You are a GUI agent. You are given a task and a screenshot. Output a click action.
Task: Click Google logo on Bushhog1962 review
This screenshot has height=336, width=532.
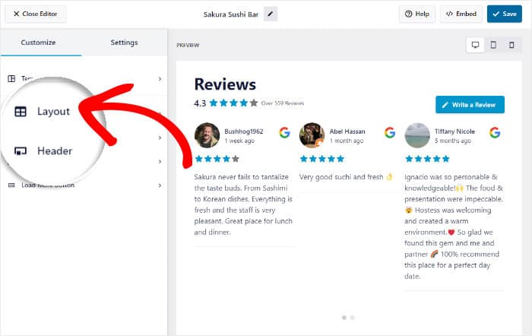click(x=285, y=132)
